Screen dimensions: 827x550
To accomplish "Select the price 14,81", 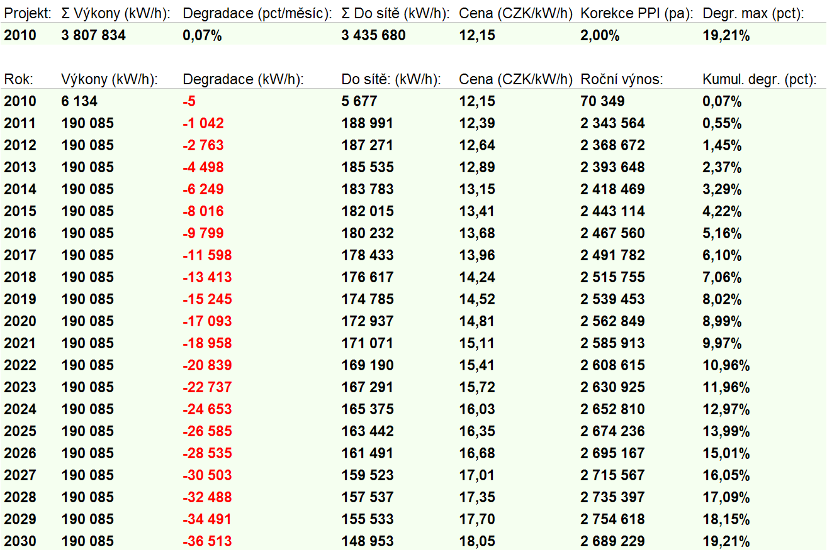I will [477, 322].
